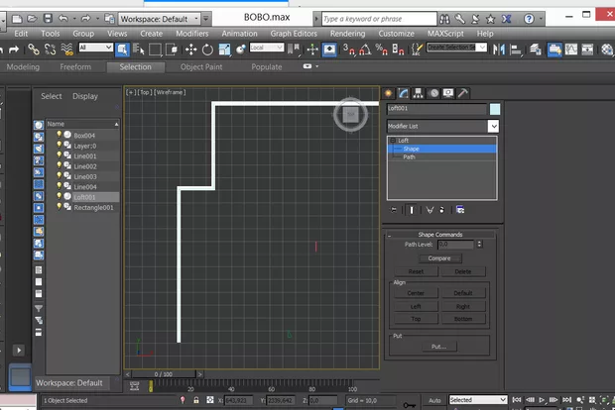Select Line003 in the scene explorer list
Screen dimensions: 615x410
coord(85,176)
